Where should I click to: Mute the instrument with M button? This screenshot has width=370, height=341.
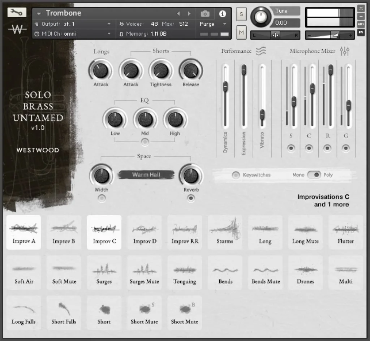(x=241, y=32)
